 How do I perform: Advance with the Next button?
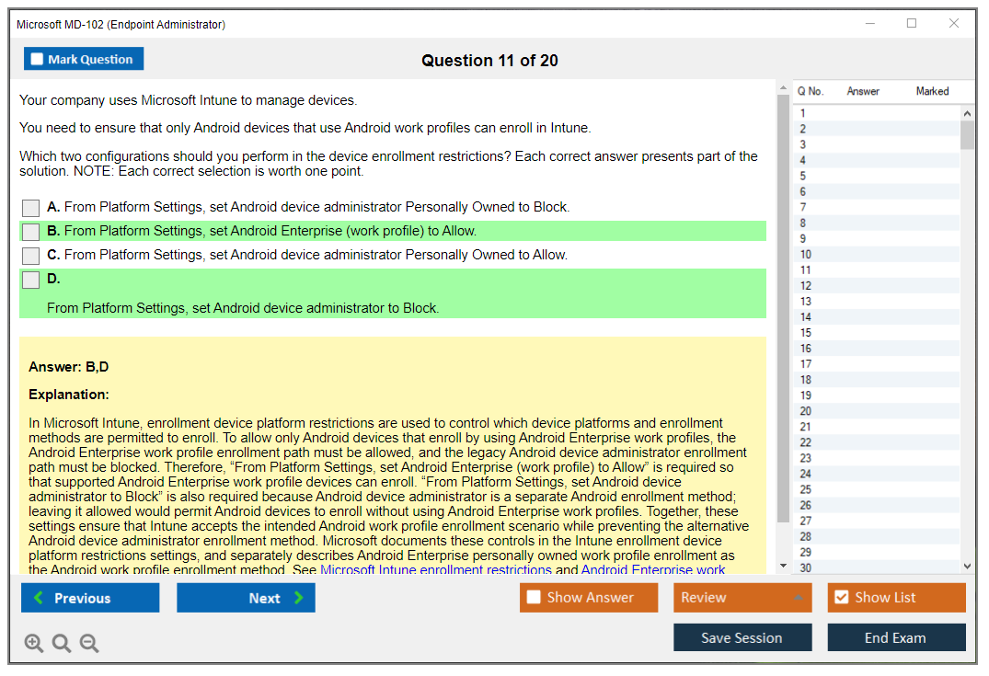[x=246, y=598]
